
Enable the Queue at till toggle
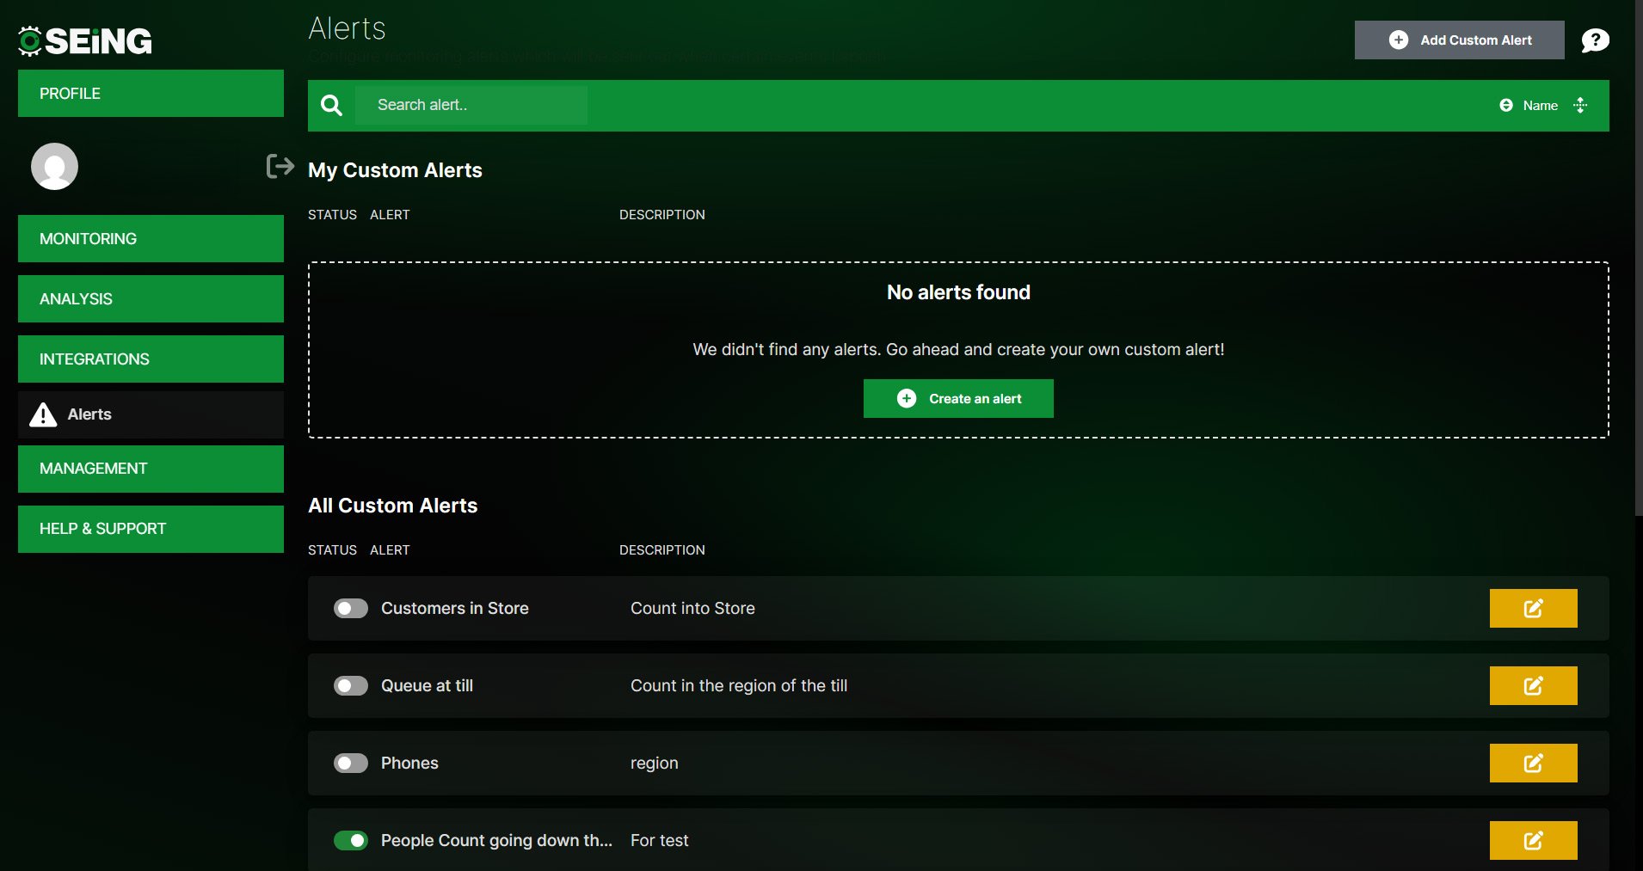350,685
